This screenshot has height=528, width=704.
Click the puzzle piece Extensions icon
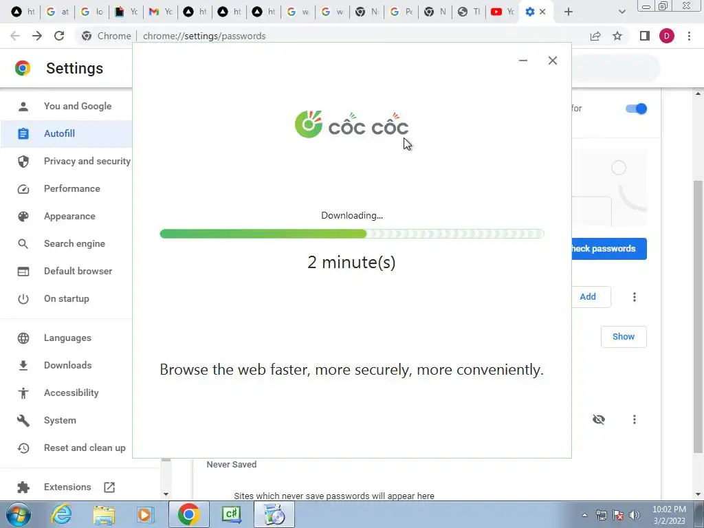(23, 487)
